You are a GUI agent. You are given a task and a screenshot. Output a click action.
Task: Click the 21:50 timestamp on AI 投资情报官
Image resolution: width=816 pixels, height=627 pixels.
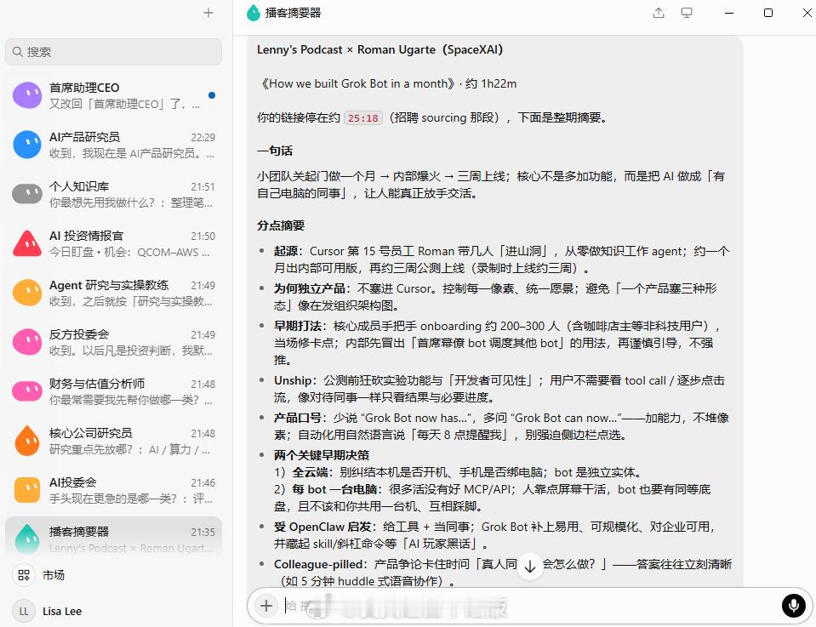(203, 237)
